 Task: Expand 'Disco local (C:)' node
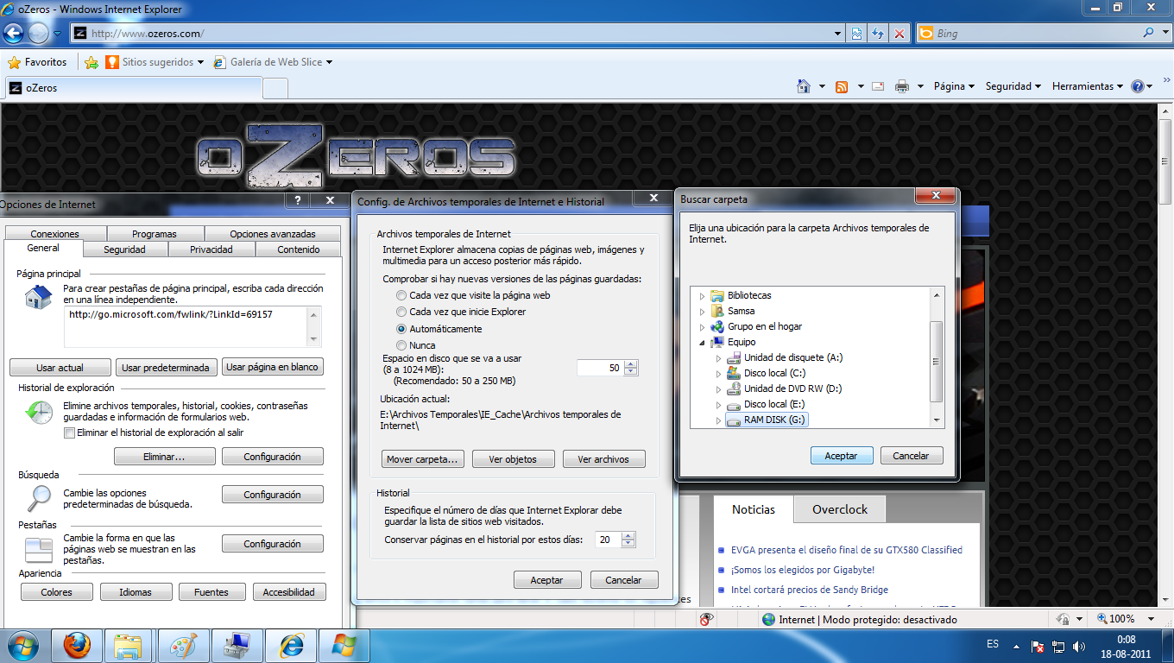pyautogui.click(x=718, y=373)
